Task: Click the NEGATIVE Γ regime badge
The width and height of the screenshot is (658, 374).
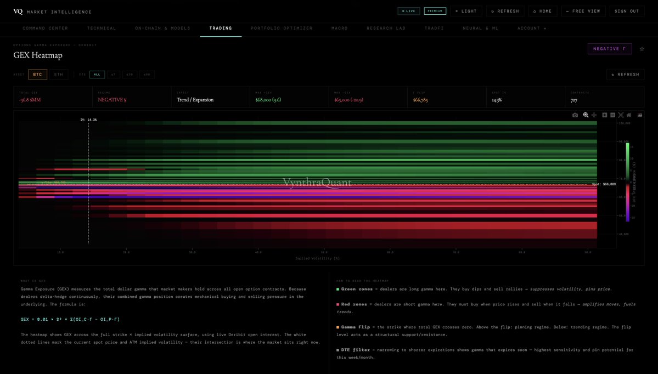Action: tap(609, 49)
